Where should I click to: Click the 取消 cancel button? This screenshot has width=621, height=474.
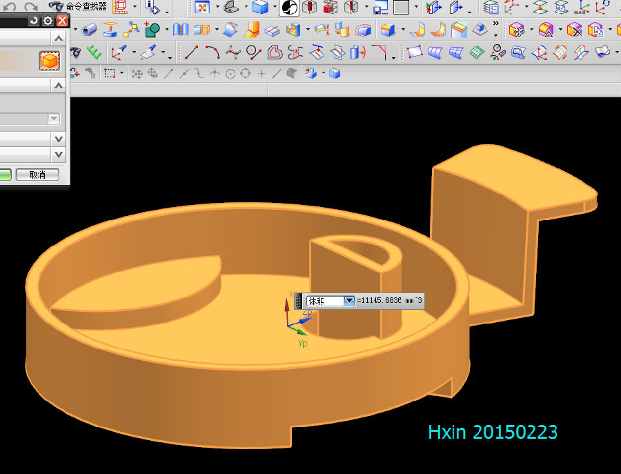click(37, 175)
